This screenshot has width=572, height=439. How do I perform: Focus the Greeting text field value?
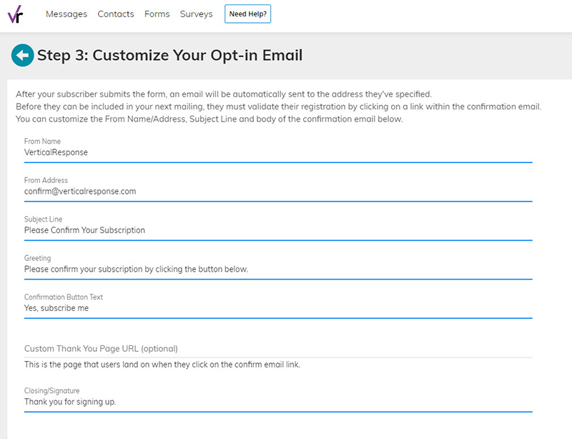pos(278,270)
